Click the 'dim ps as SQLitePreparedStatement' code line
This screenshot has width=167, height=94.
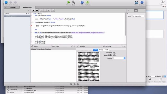tap(70, 33)
